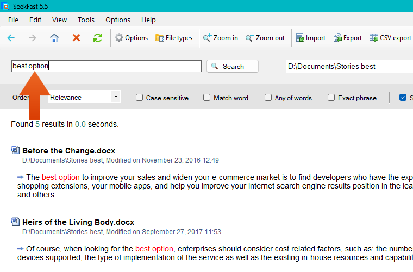
Task: Open the File menu
Action: click(13, 20)
